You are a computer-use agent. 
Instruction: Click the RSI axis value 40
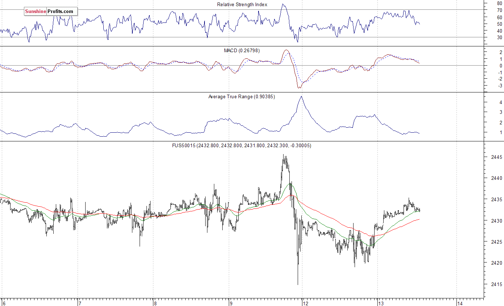500,30
